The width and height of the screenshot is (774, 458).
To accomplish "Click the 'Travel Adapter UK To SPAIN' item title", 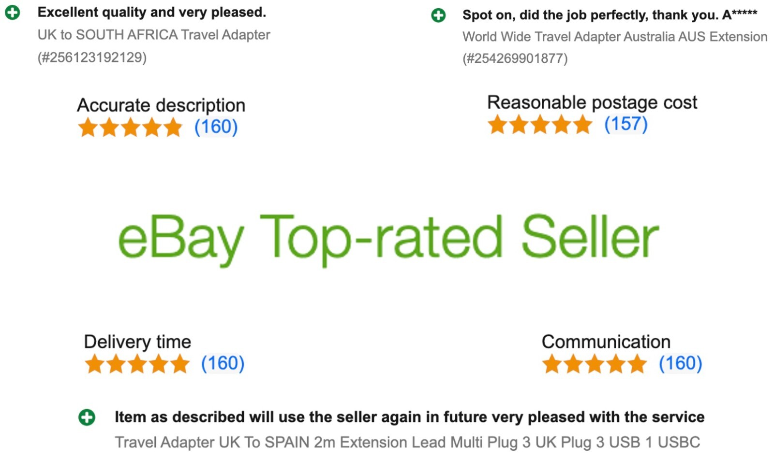I will [x=407, y=442].
